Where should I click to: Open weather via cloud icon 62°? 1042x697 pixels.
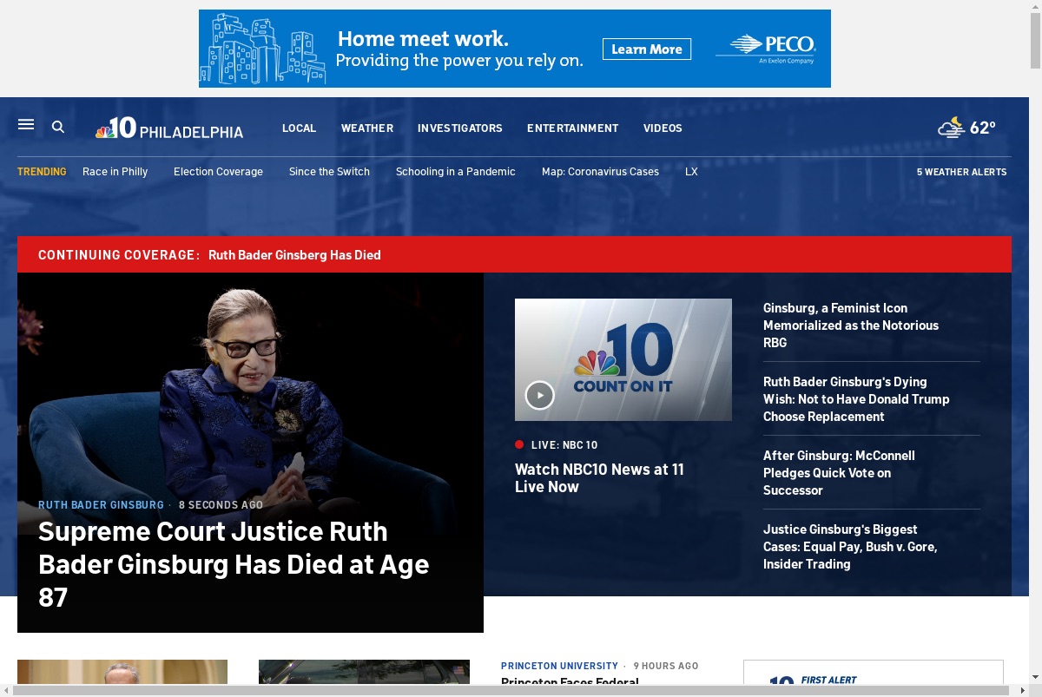[966, 128]
